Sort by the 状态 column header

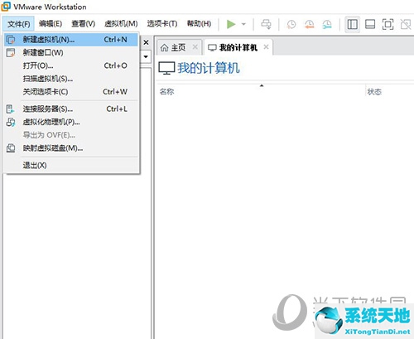[374, 92]
